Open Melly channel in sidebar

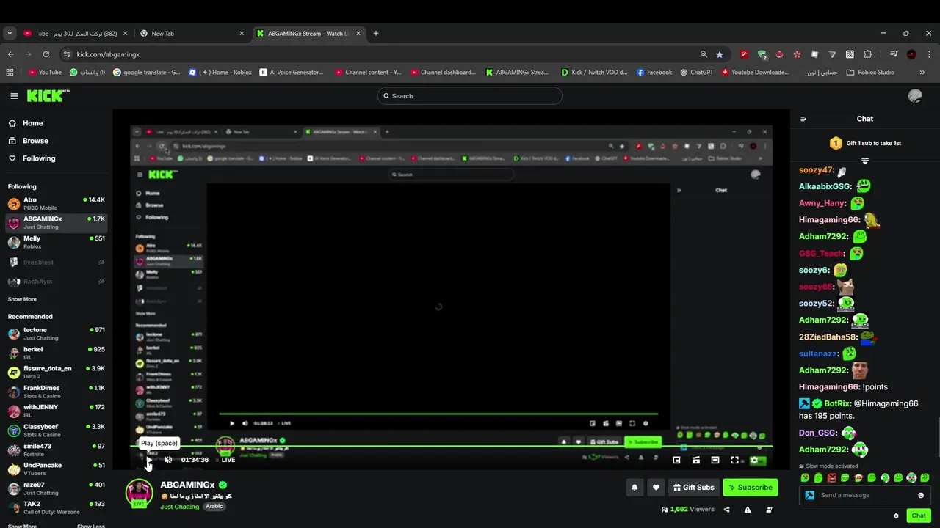pos(56,242)
